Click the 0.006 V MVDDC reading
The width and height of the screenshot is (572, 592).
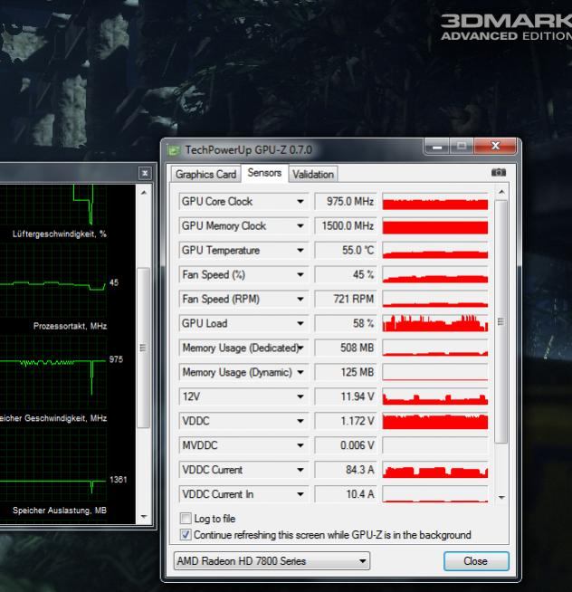(x=357, y=445)
